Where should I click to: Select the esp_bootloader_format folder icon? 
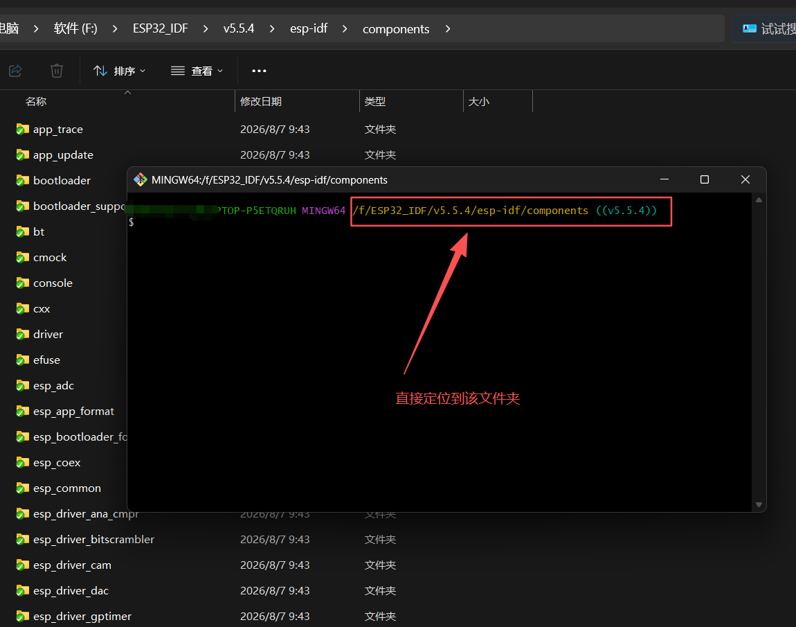click(x=22, y=437)
